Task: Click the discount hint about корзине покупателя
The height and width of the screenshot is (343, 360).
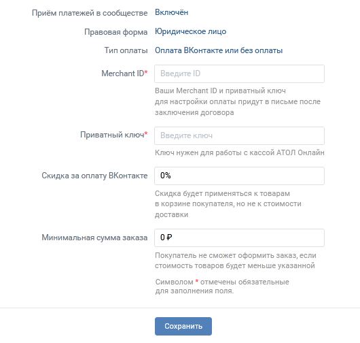Action: (228, 203)
